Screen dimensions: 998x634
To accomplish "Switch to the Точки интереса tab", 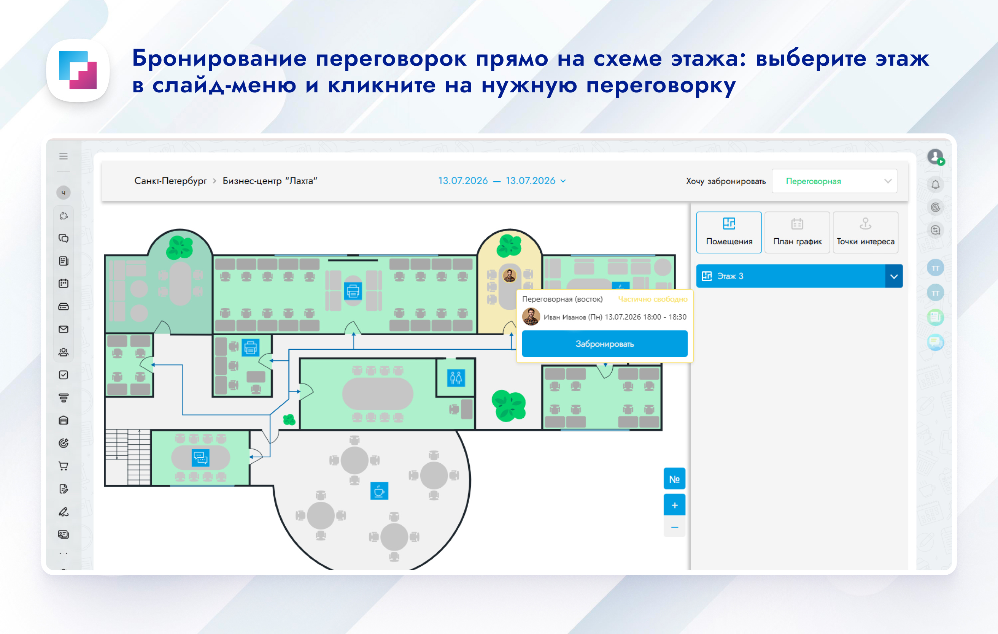I will 865,232.
